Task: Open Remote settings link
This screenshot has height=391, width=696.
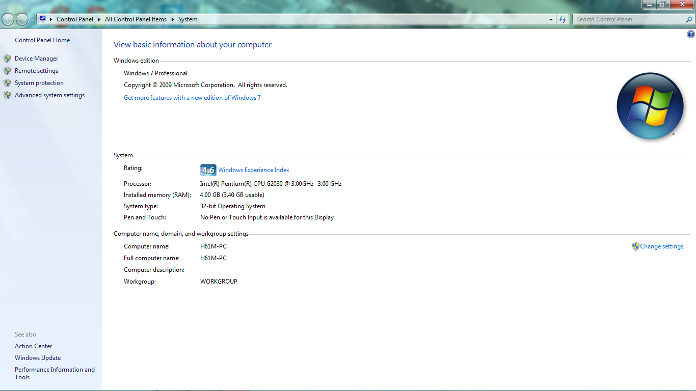Action: (36, 71)
